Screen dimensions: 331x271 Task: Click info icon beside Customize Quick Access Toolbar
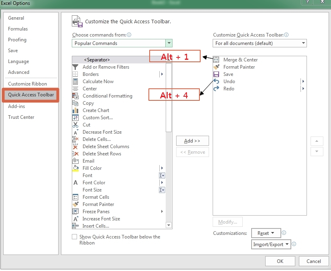pos(286,35)
